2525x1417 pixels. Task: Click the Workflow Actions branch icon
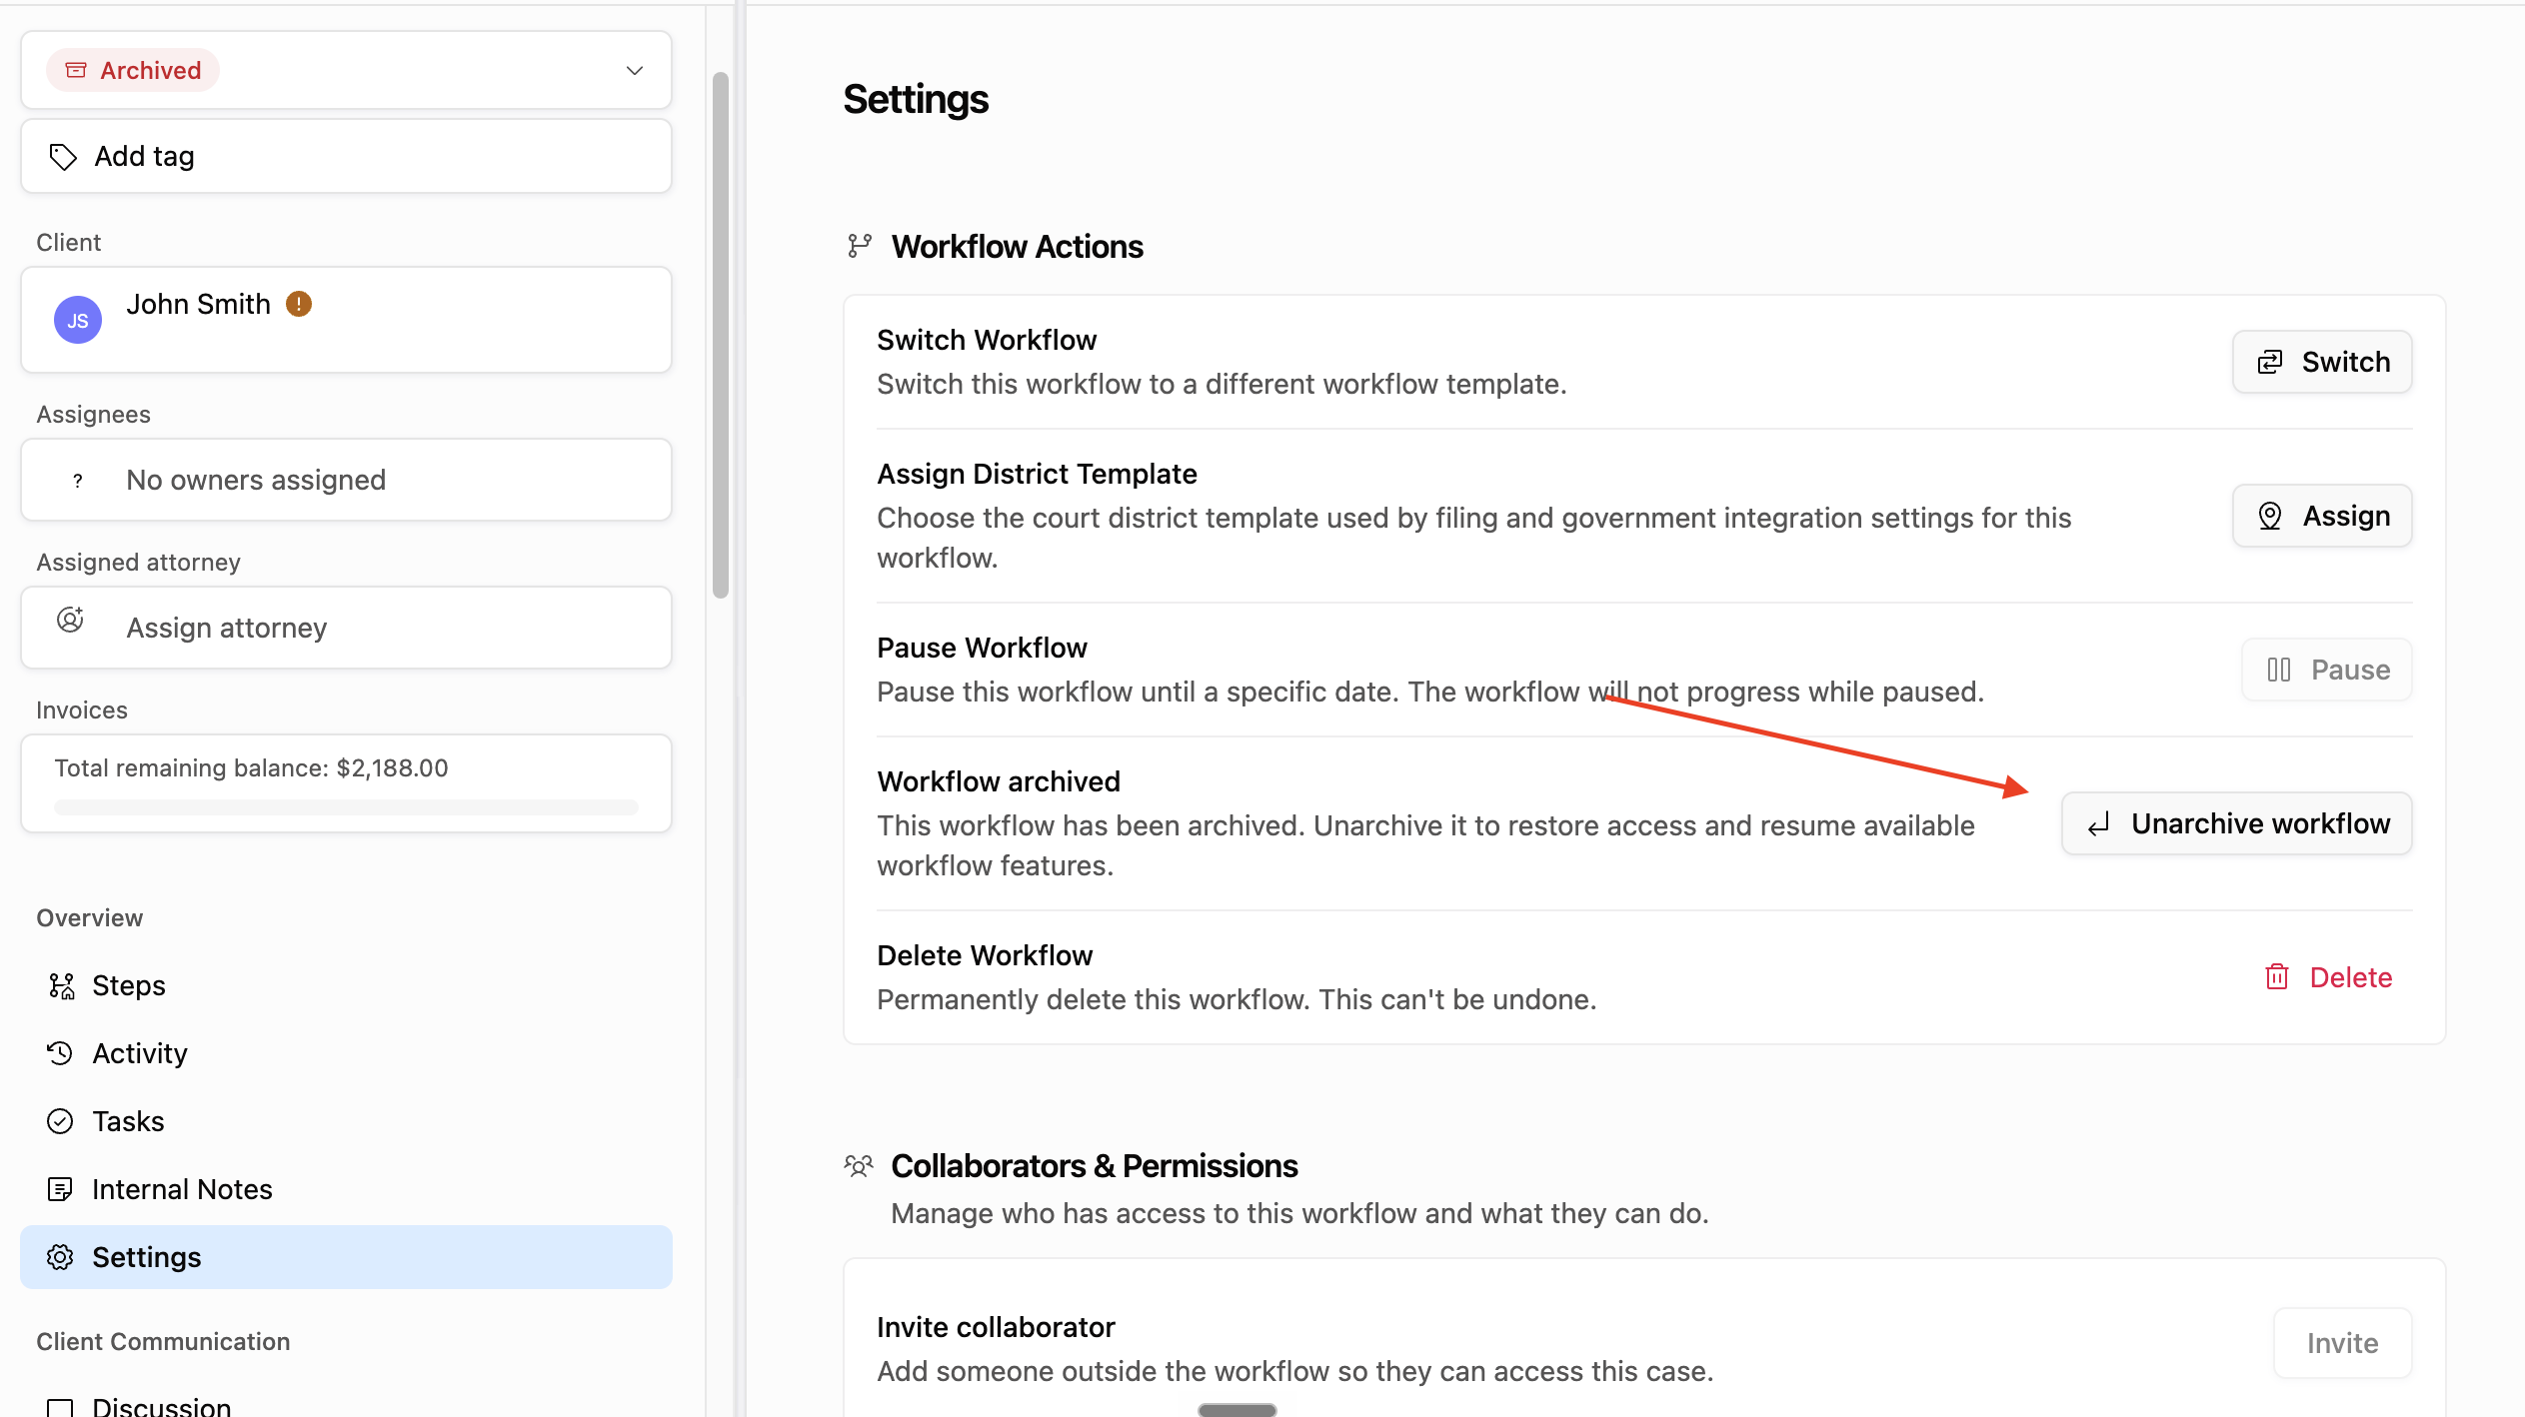(x=860, y=246)
